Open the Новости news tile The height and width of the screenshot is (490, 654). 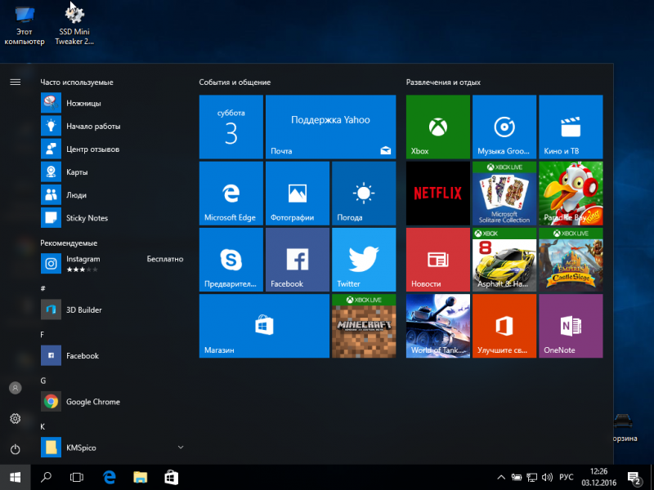point(438,260)
